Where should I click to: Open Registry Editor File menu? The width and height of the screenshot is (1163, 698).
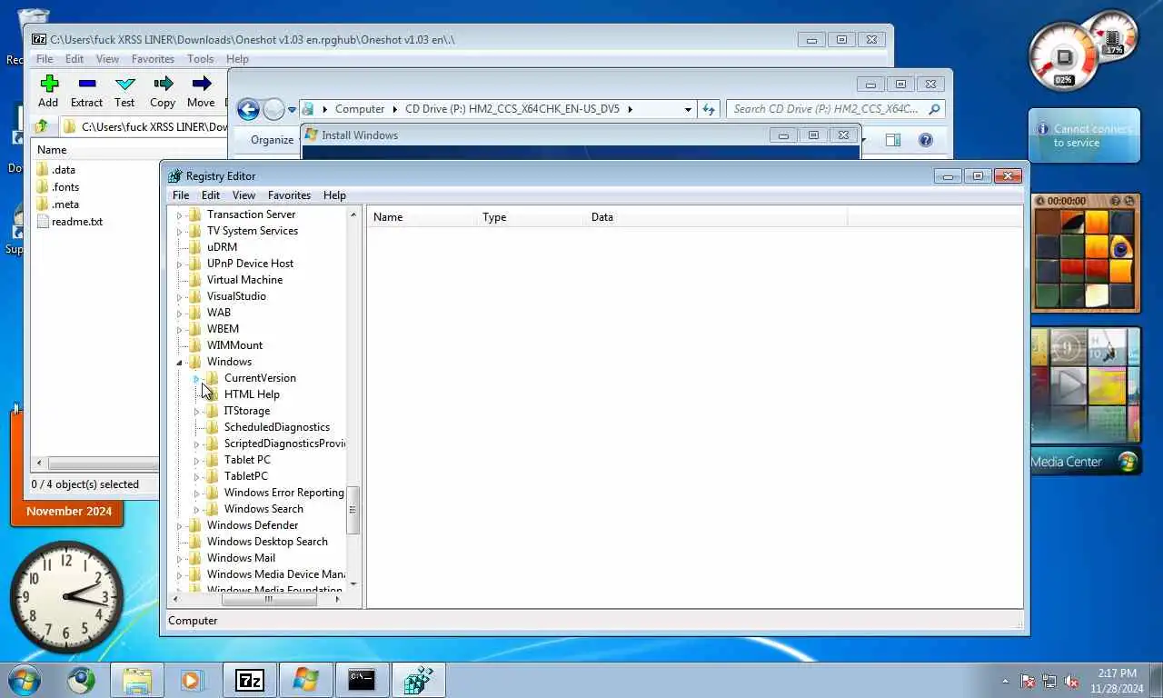pos(181,194)
